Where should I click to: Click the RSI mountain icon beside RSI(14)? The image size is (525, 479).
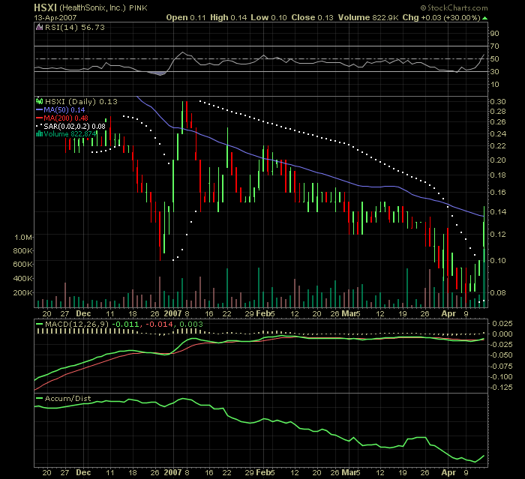pyautogui.click(x=40, y=28)
